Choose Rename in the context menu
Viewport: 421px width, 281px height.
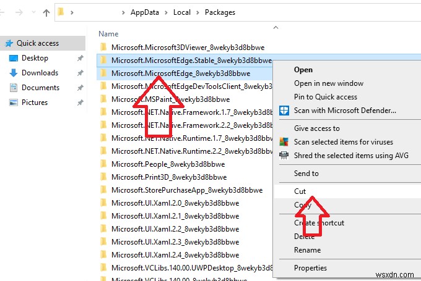[307, 250]
